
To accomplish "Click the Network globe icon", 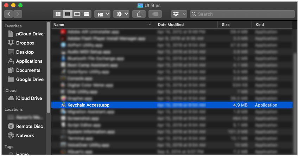I will 11,135.
